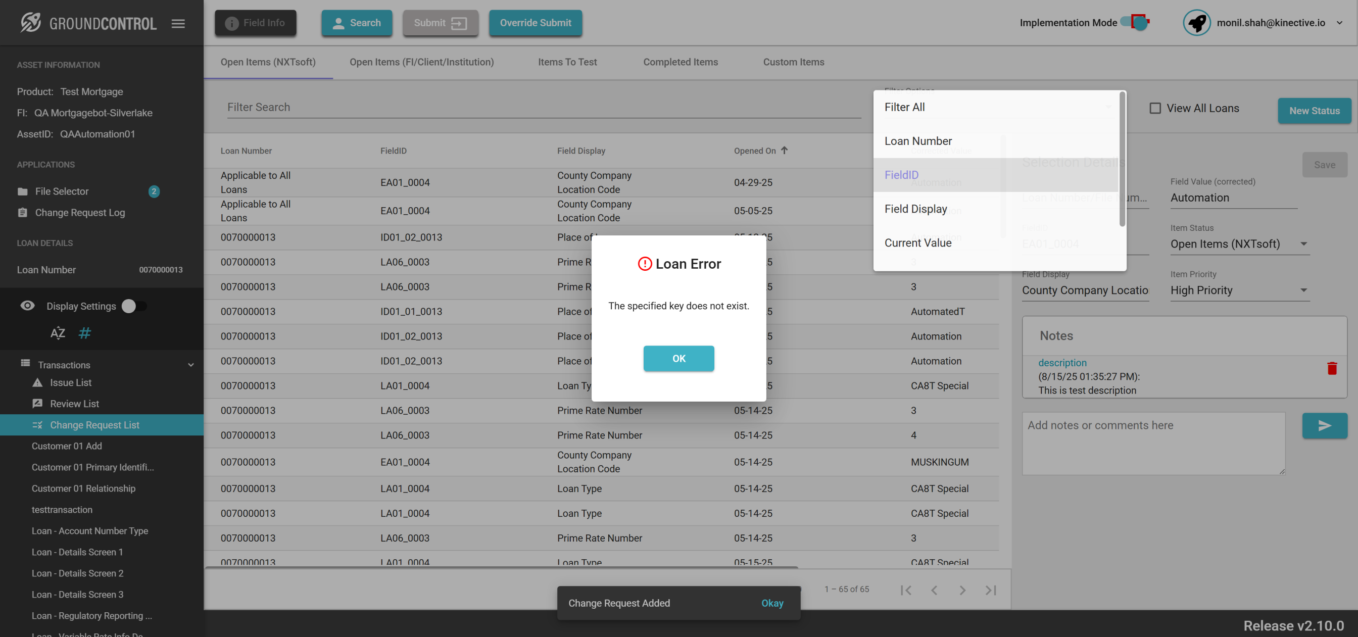This screenshot has width=1358, height=637.
Task: Select FieldID in filter options list
Action: click(901, 175)
